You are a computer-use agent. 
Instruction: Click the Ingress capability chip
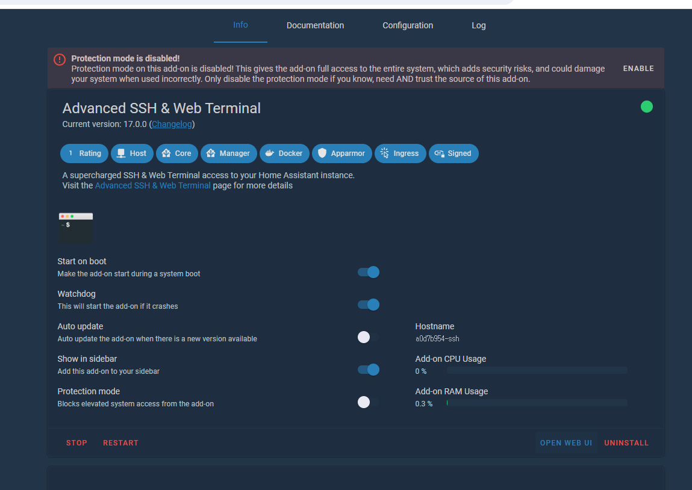click(x=401, y=154)
